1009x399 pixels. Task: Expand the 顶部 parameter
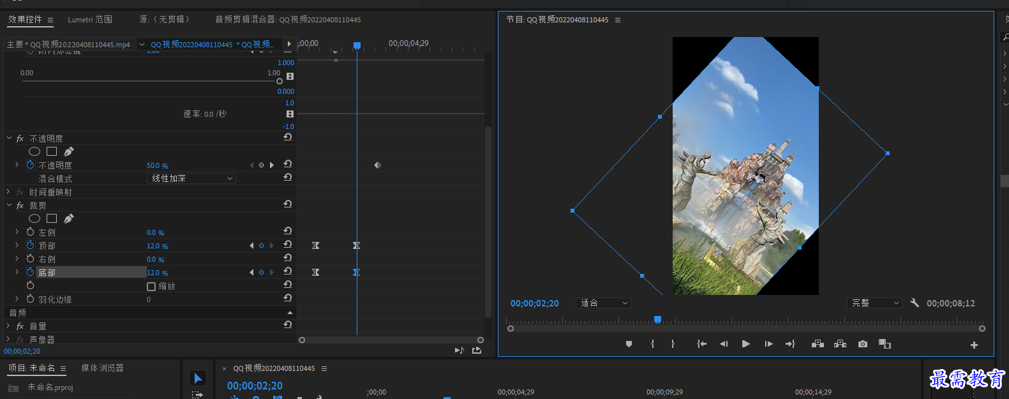[x=17, y=245]
